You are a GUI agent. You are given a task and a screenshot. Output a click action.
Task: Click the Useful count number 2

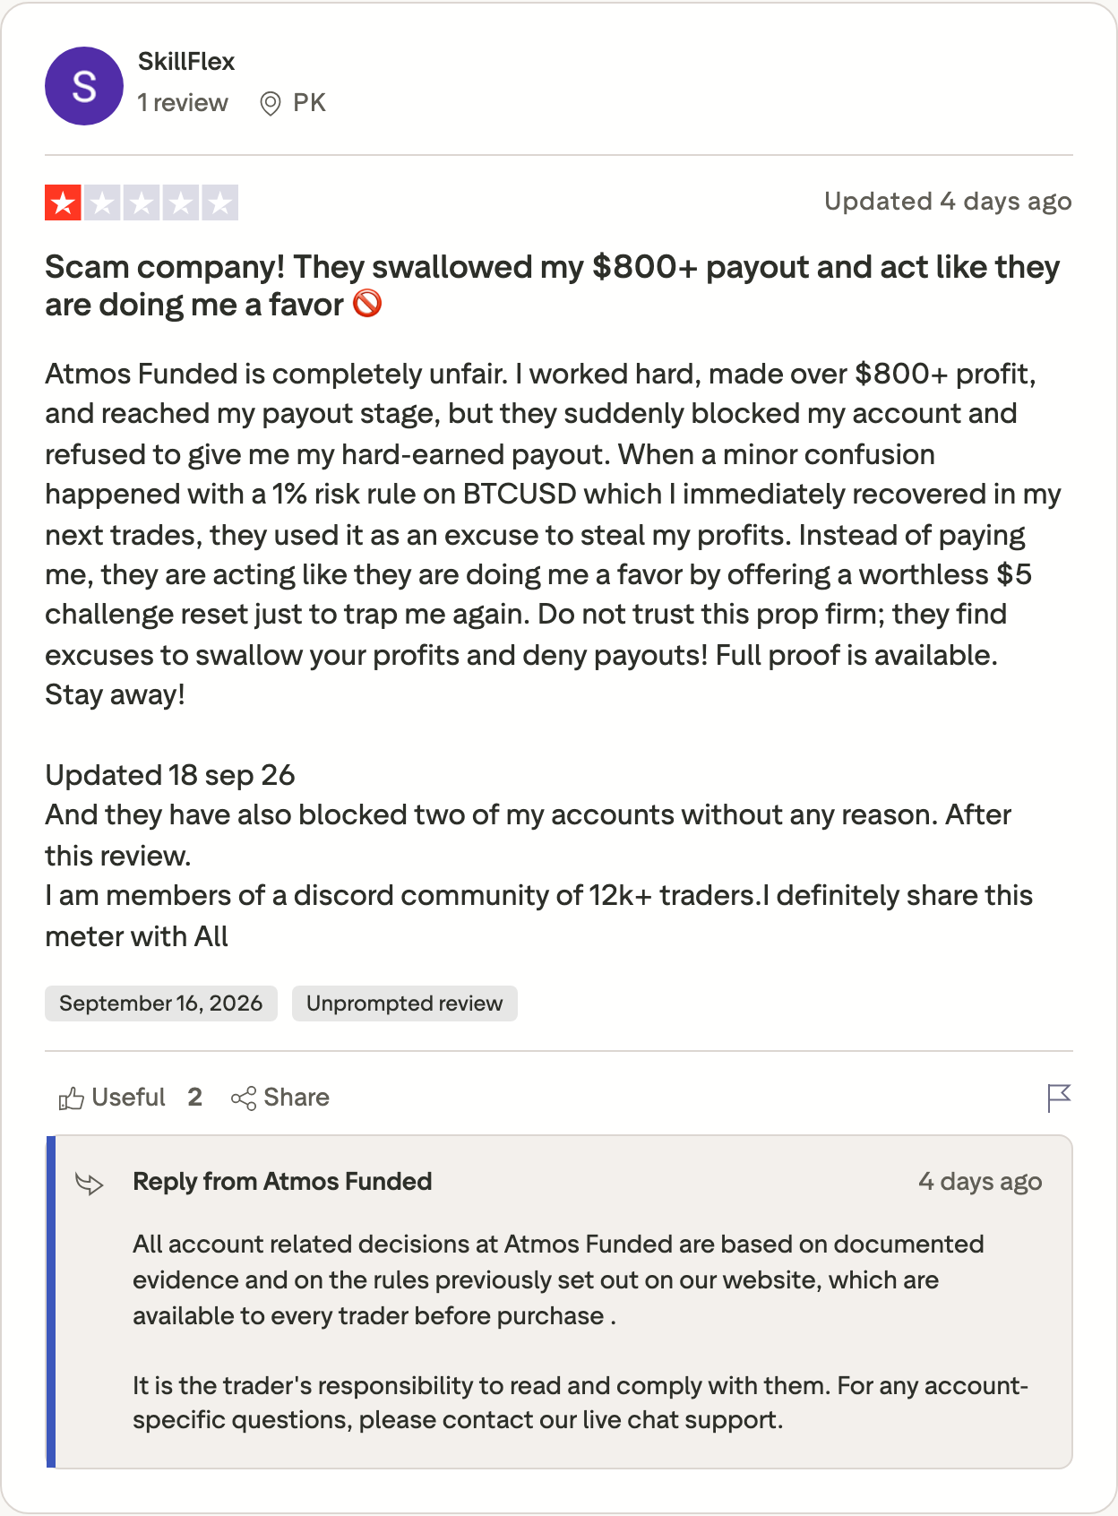pyautogui.click(x=195, y=1098)
